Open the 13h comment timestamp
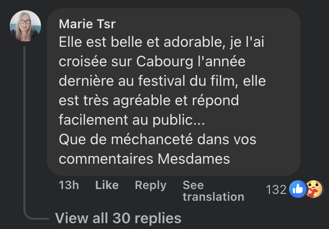 [68, 185]
